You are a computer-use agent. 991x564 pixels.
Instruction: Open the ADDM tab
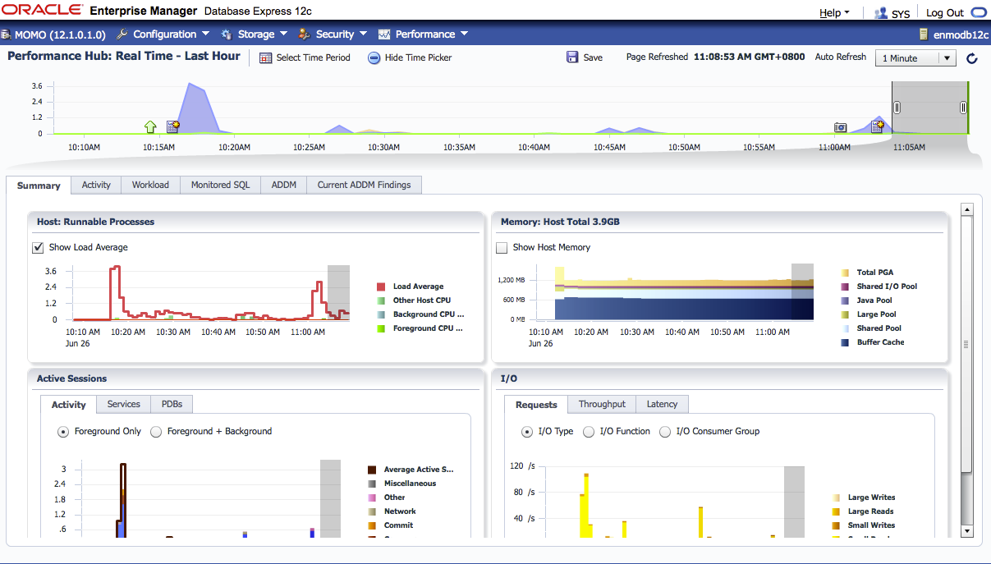284,186
